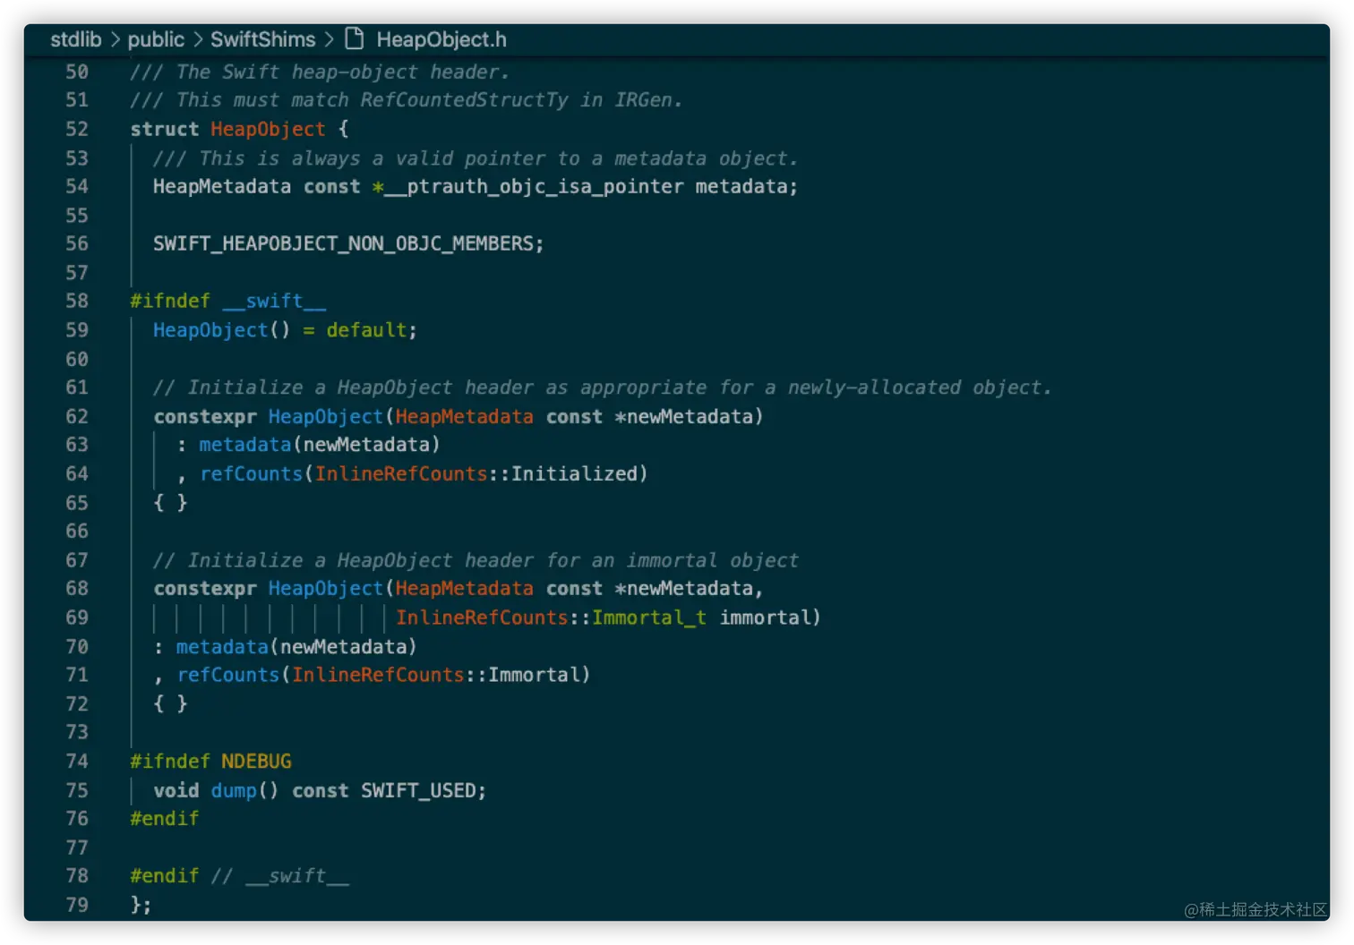Click the stdlib breadcrumb segment

[x=76, y=39]
